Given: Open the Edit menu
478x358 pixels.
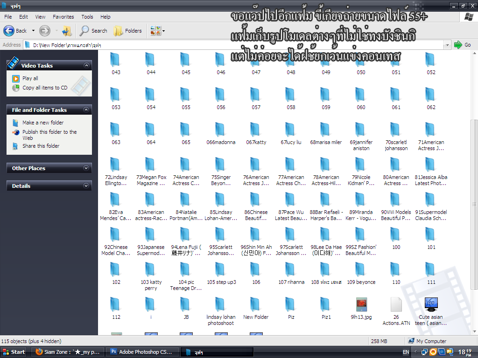Looking at the screenshot, I should point(23,17).
